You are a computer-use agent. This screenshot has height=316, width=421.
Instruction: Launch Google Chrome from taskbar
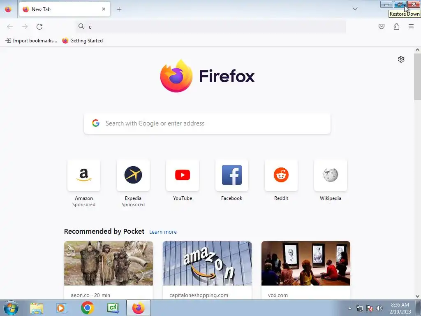point(88,308)
